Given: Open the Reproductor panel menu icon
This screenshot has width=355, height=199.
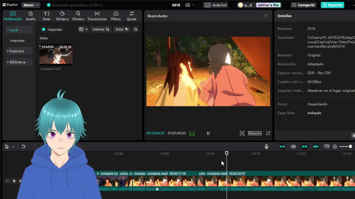Looking at the screenshot, I should tap(266, 16).
